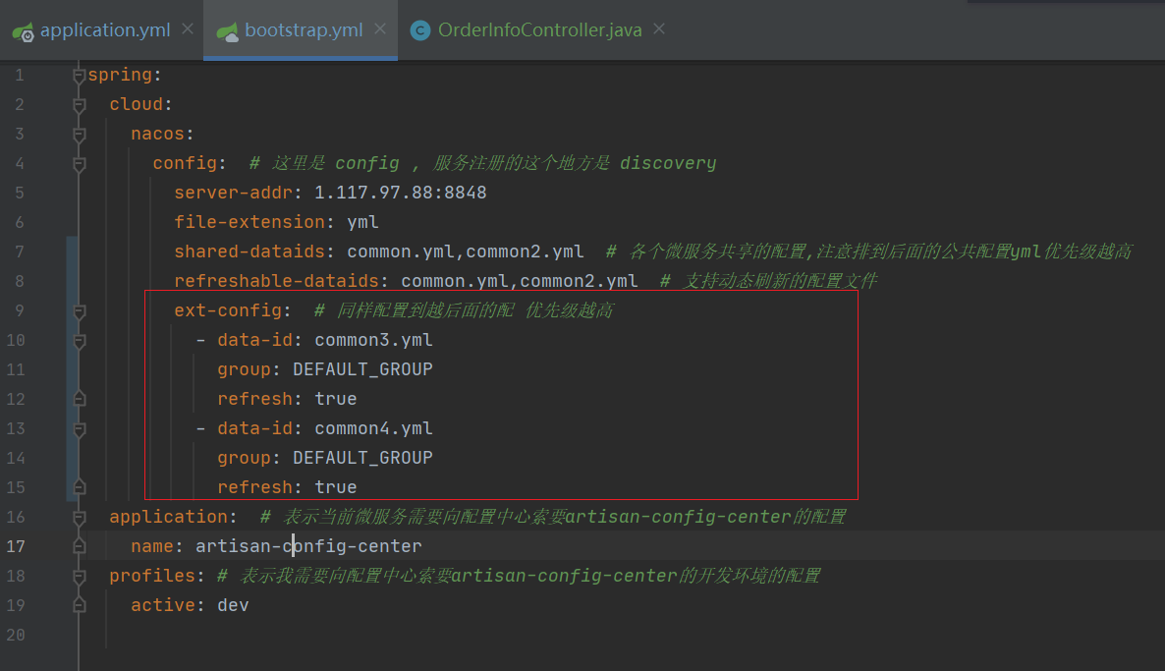Collapse the config: block fold marker
This screenshot has height=671, width=1165.
point(79,164)
